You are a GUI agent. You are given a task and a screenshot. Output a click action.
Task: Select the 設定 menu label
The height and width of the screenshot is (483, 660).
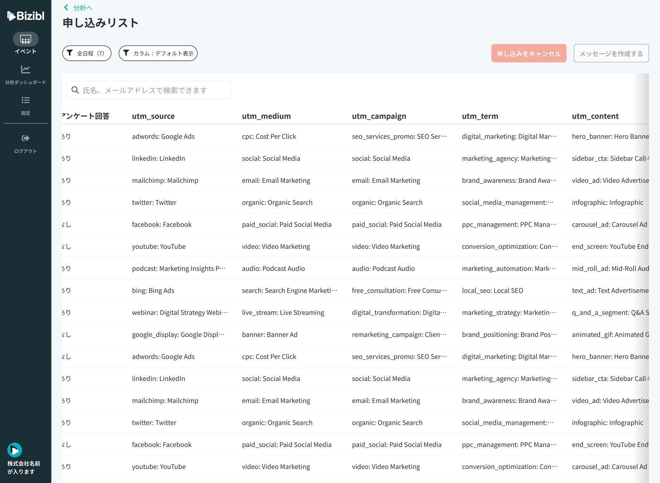point(25,113)
